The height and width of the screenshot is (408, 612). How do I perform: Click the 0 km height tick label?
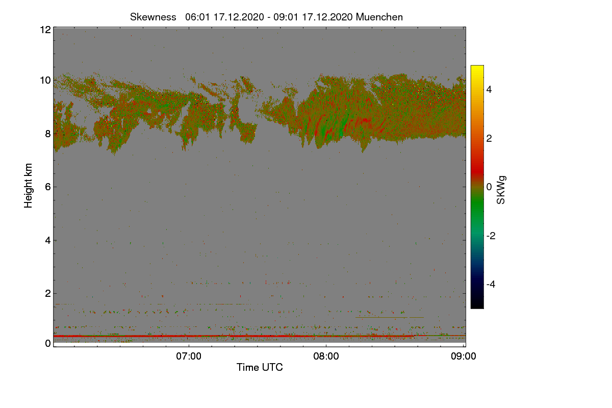click(x=47, y=343)
